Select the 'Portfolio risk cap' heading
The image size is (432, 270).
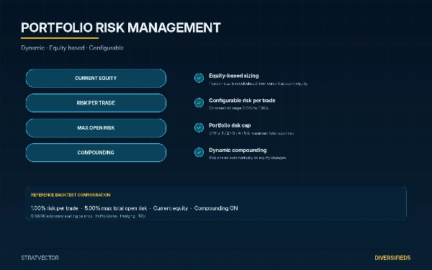[x=230, y=125]
